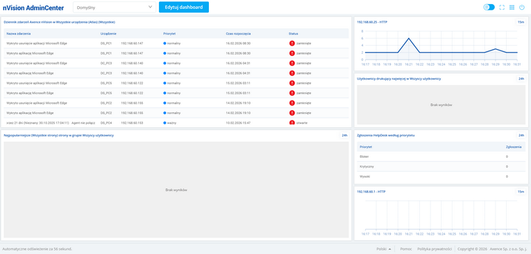Click the red status icon on the DC_PC3 'Wykryto aplikację' row

click(x=292, y=73)
